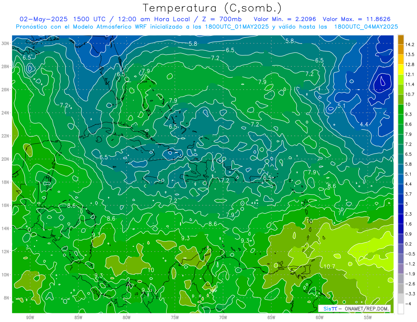
Task: Pick the white colorbar swatch below -4
Action: click(x=401, y=308)
